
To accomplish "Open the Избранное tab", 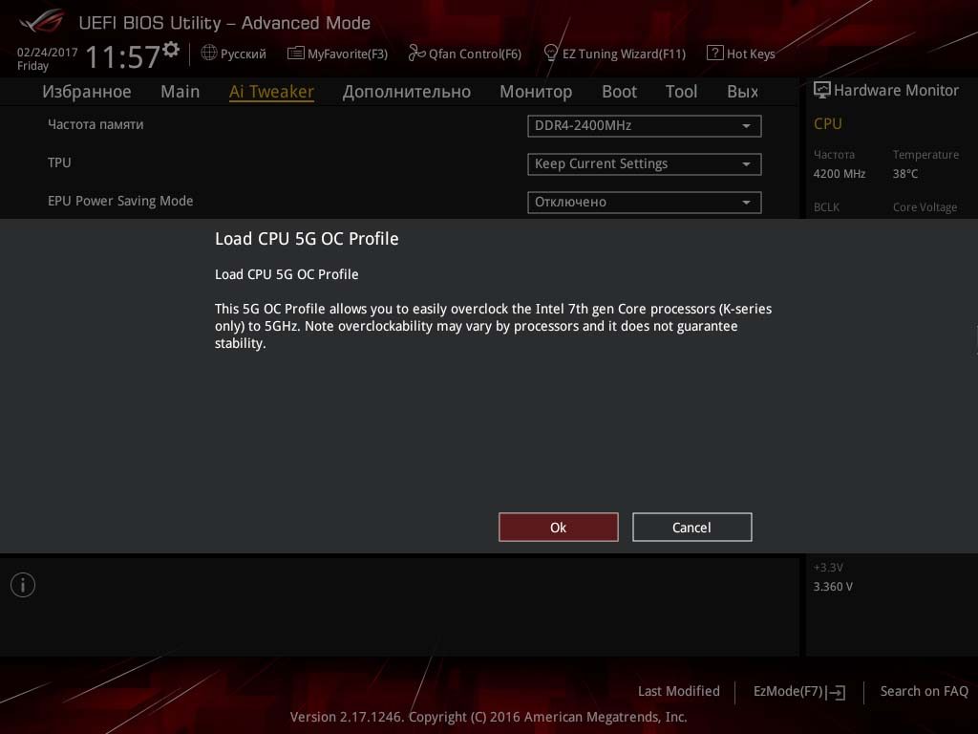I will tap(87, 92).
